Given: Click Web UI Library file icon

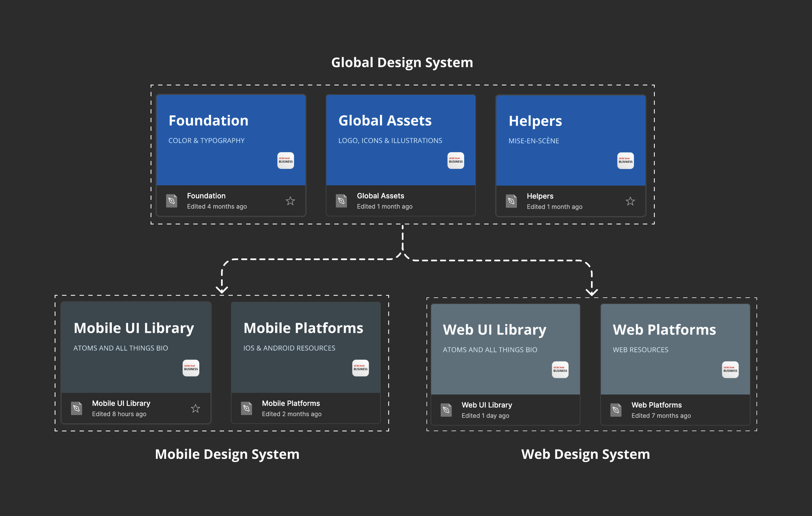Looking at the screenshot, I should pyautogui.click(x=446, y=410).
